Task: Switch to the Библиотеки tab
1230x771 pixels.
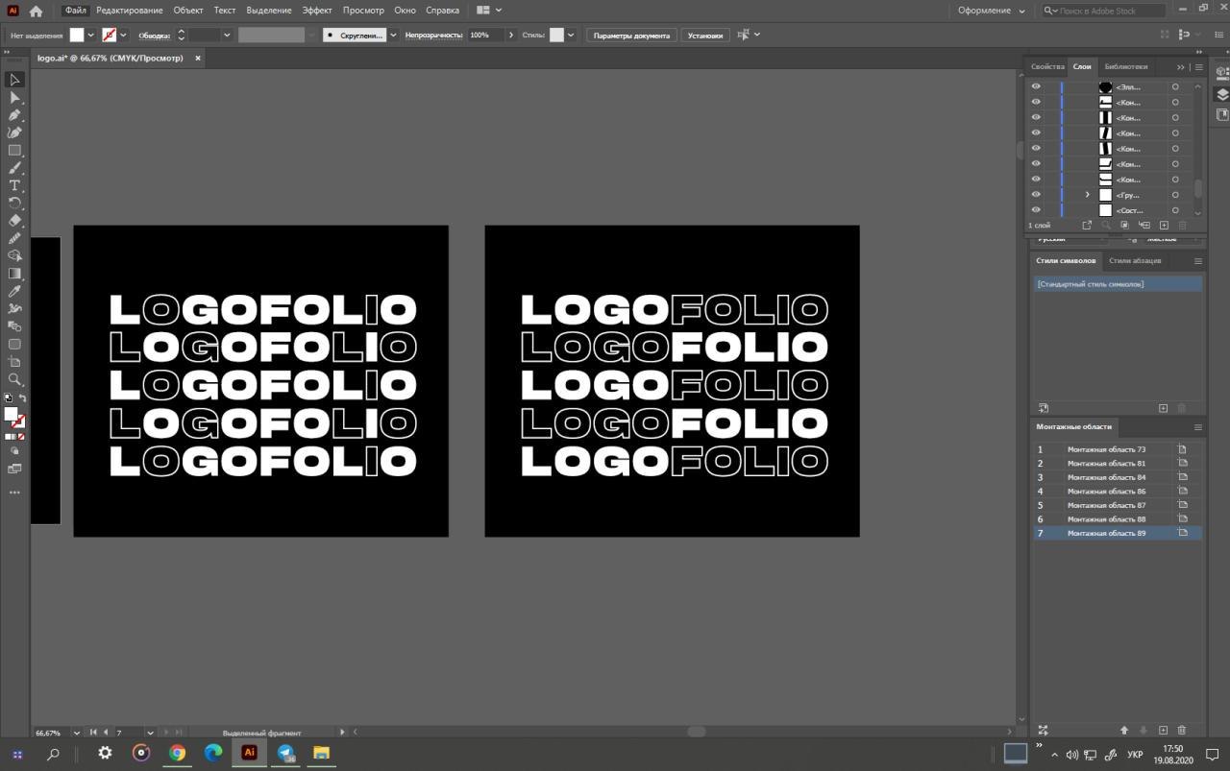Action: coord(1125,66)
